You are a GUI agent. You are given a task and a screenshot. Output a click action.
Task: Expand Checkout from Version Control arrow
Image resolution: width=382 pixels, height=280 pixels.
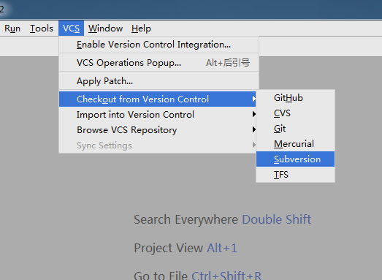[x=253, y=99]
